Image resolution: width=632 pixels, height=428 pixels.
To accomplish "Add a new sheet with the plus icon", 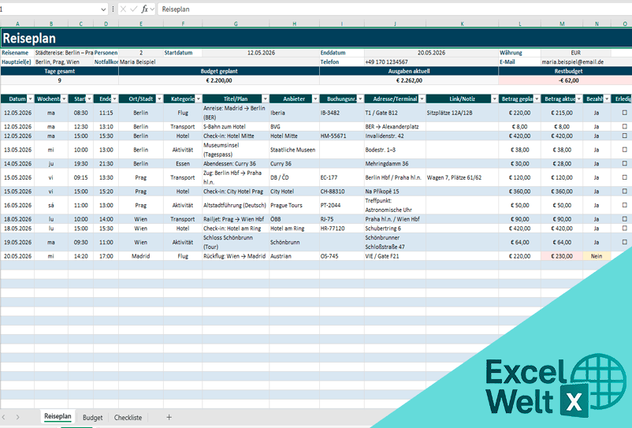I will [168, 417].
